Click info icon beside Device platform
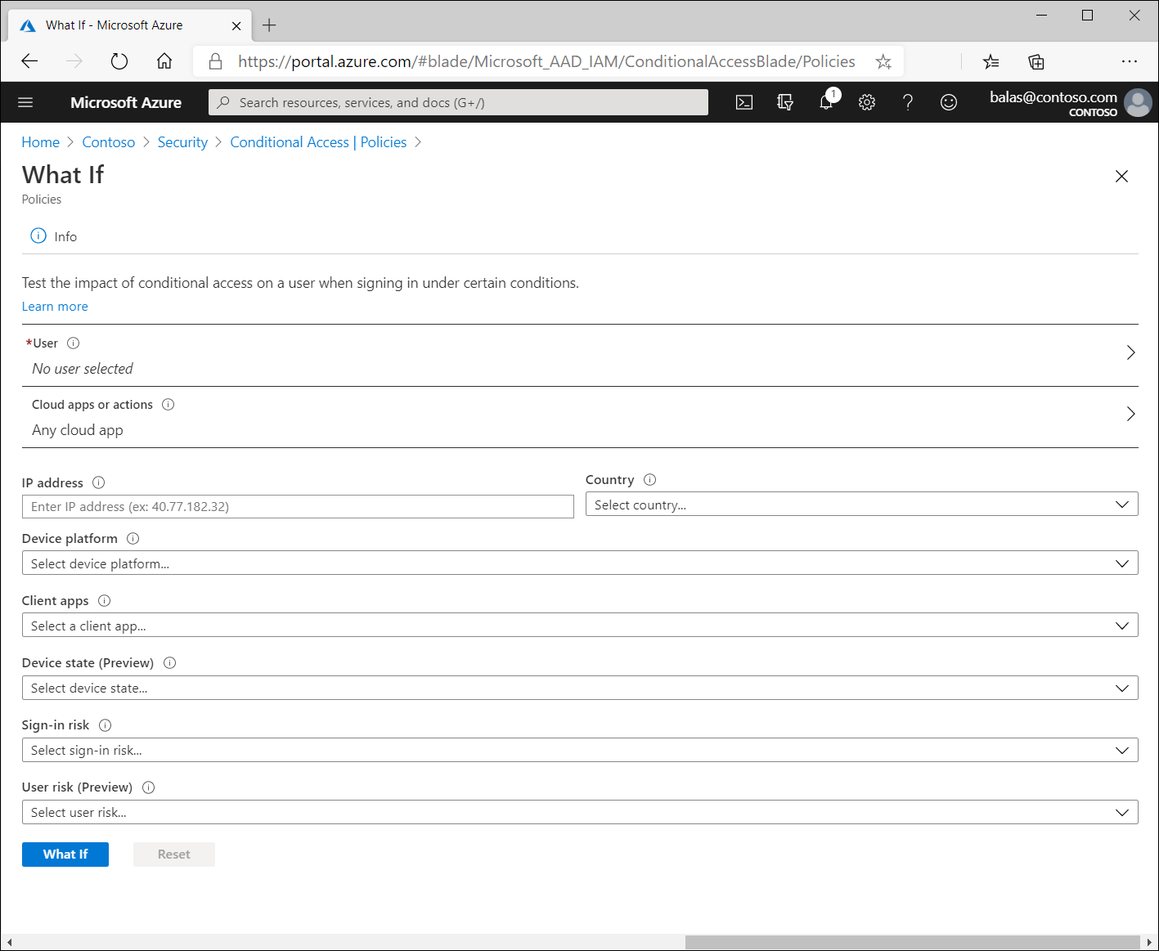The width and height of the screenshot is (1159, 951). tap(133, 539)
